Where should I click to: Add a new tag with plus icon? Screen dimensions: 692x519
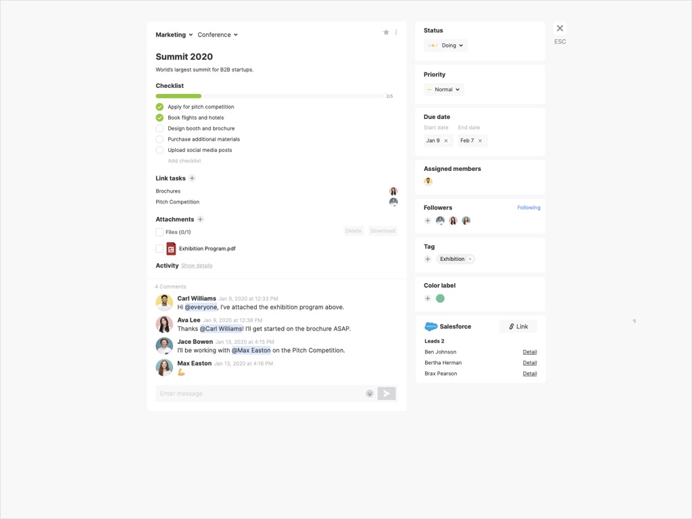(427, 259)
